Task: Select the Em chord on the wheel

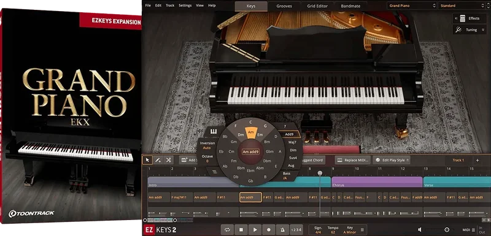Action: tap(260, 135)
